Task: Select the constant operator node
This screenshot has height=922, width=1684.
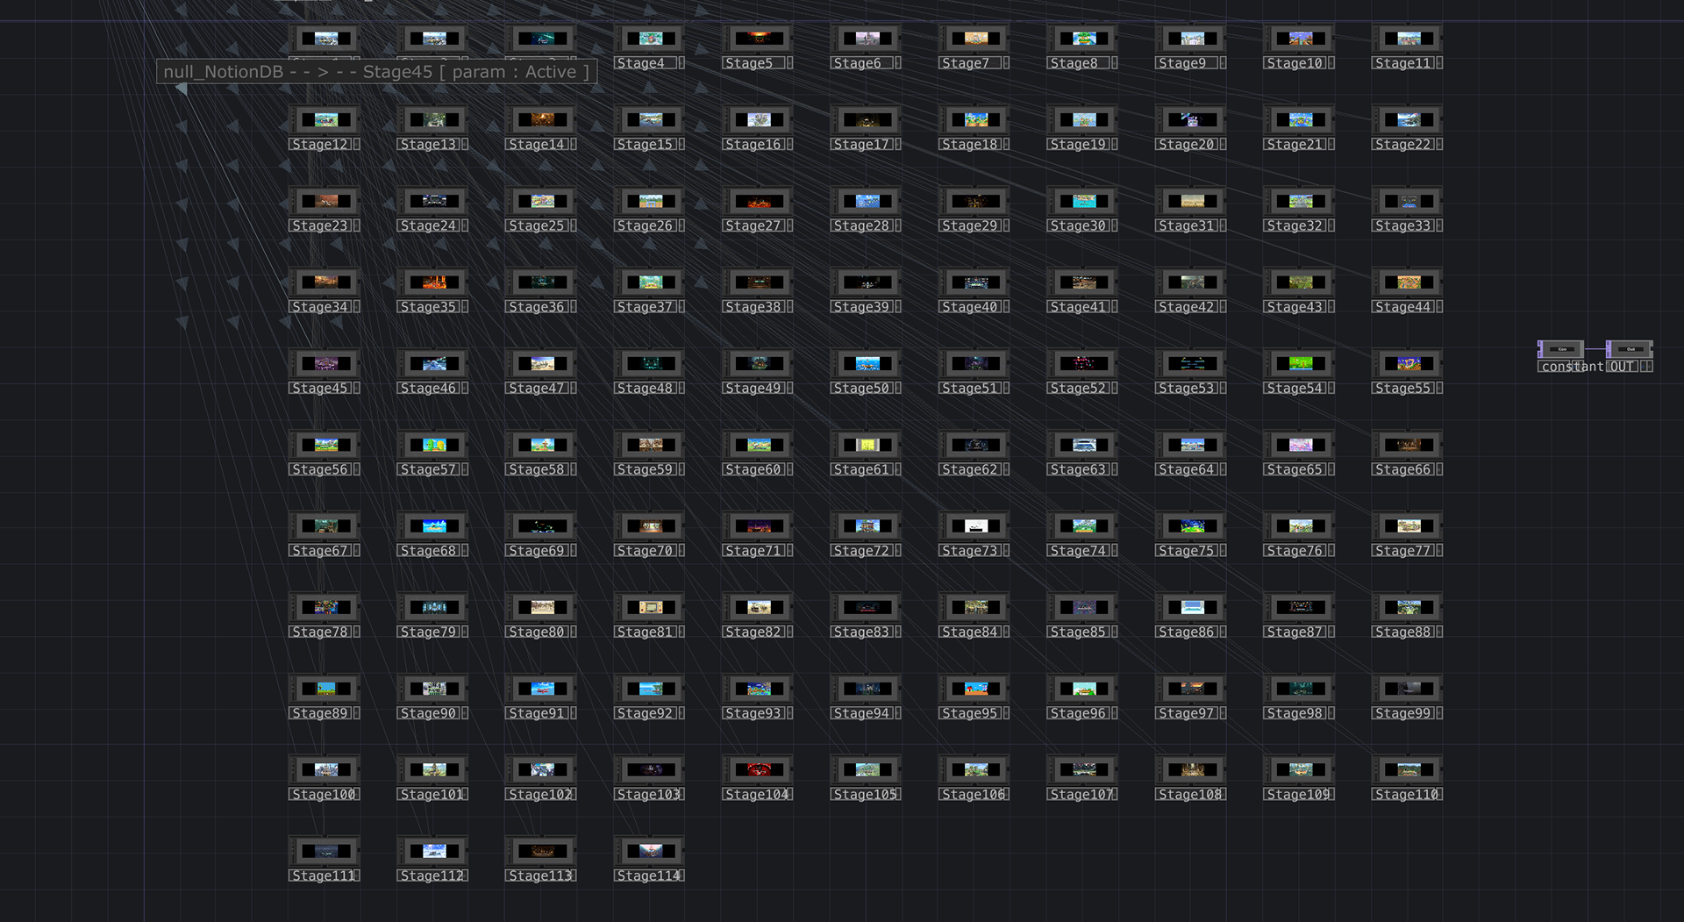Action: click(1561, 349)
